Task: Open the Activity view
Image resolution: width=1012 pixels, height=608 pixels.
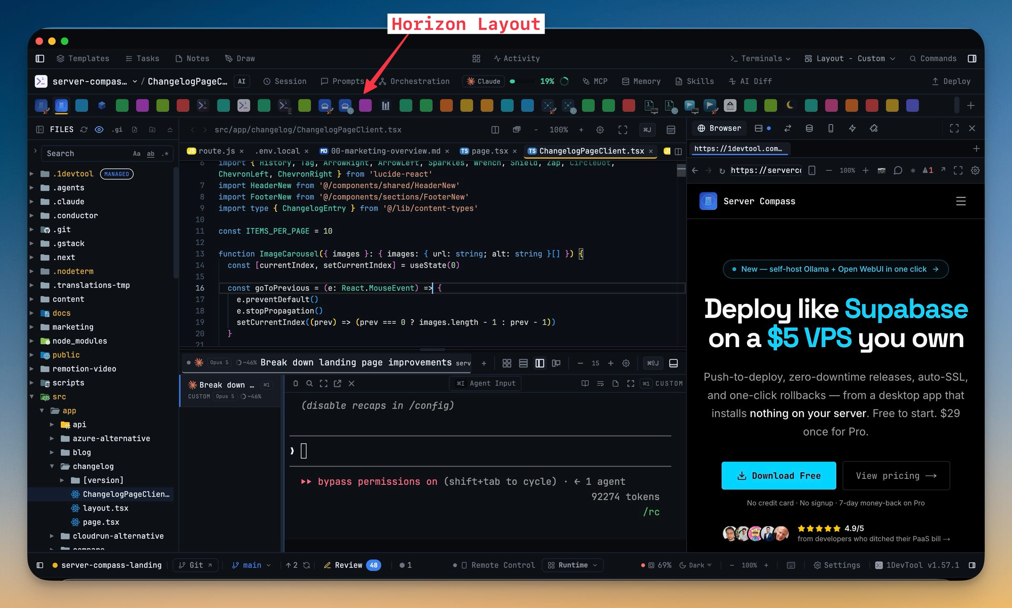Action: (516, 59)
